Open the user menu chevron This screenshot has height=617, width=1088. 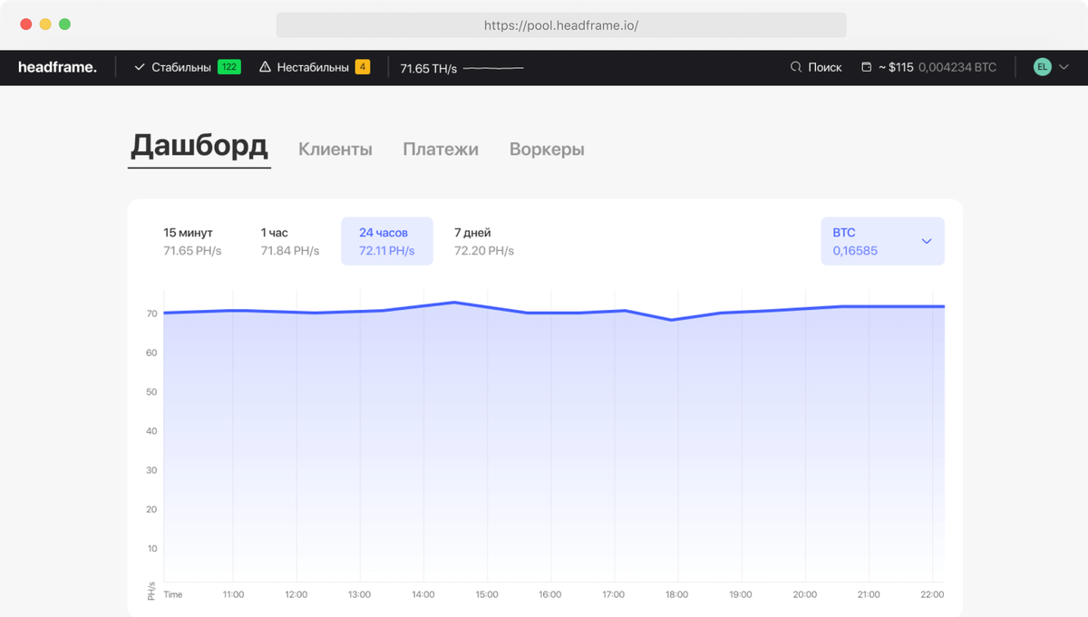click(1064, 67)
